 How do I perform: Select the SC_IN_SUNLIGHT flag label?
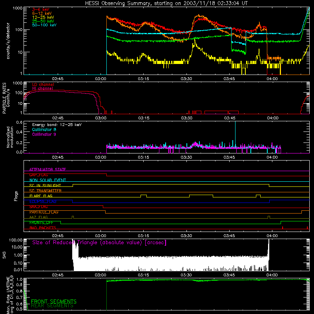(x=45, y=185)
